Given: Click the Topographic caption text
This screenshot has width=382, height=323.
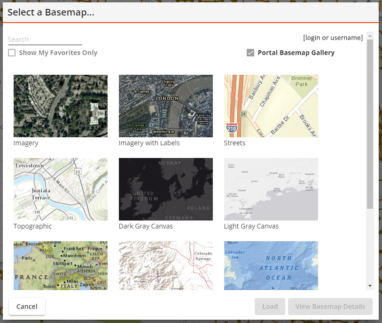Looking at the screenshot, I should point(32,226).
